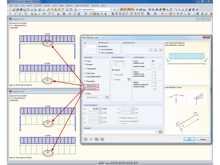Open the comment library icon beside Comment field
The image size is (220, 165).
(160, 132)
